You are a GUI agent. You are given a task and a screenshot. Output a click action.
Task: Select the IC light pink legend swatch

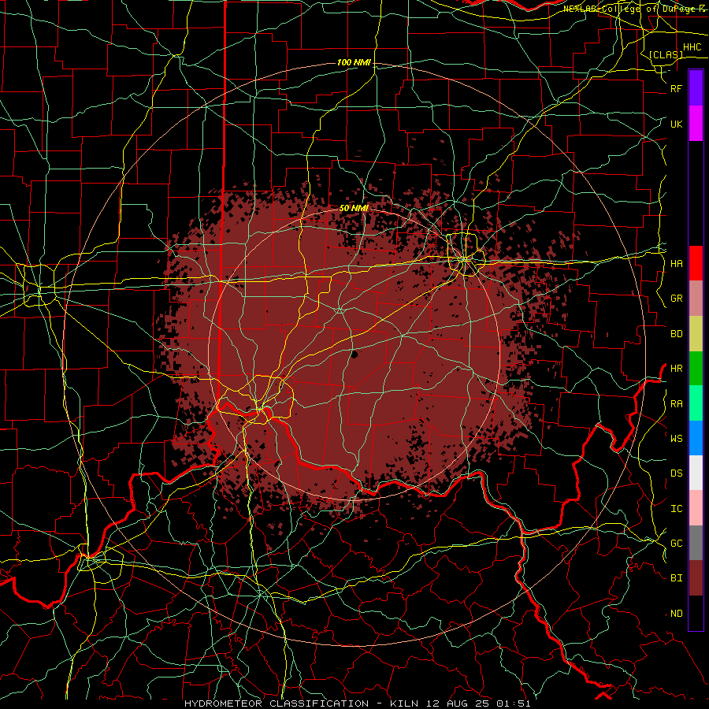[x=696, y=508]
